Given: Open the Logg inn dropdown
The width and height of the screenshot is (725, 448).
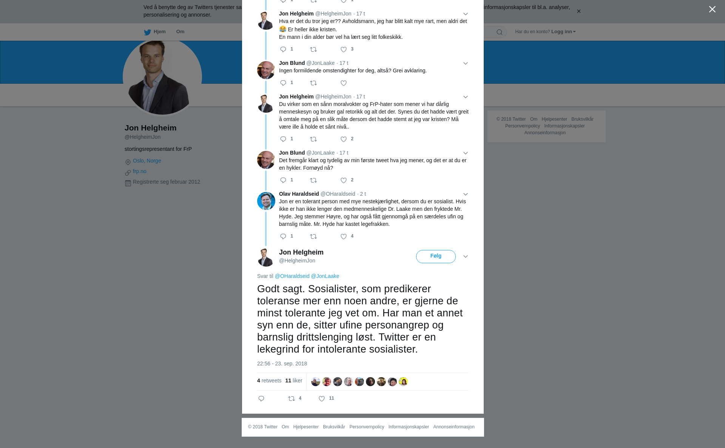Looking at the screenshot, I should point(563,32).
